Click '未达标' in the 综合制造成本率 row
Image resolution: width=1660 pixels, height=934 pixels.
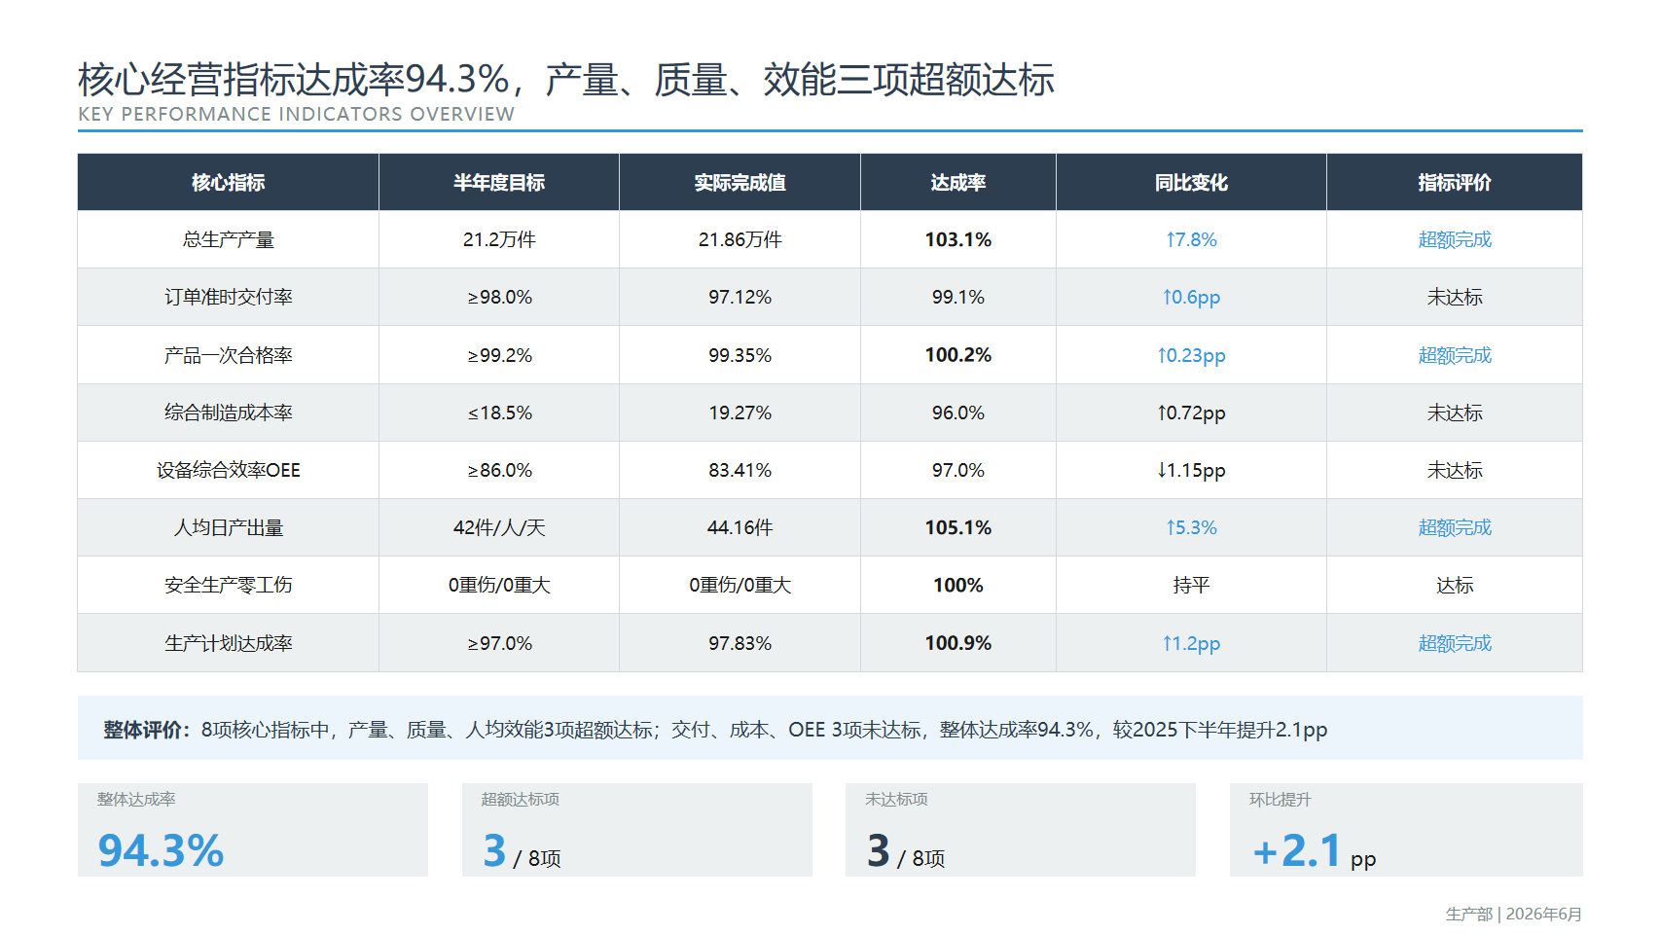point(1455,413)
